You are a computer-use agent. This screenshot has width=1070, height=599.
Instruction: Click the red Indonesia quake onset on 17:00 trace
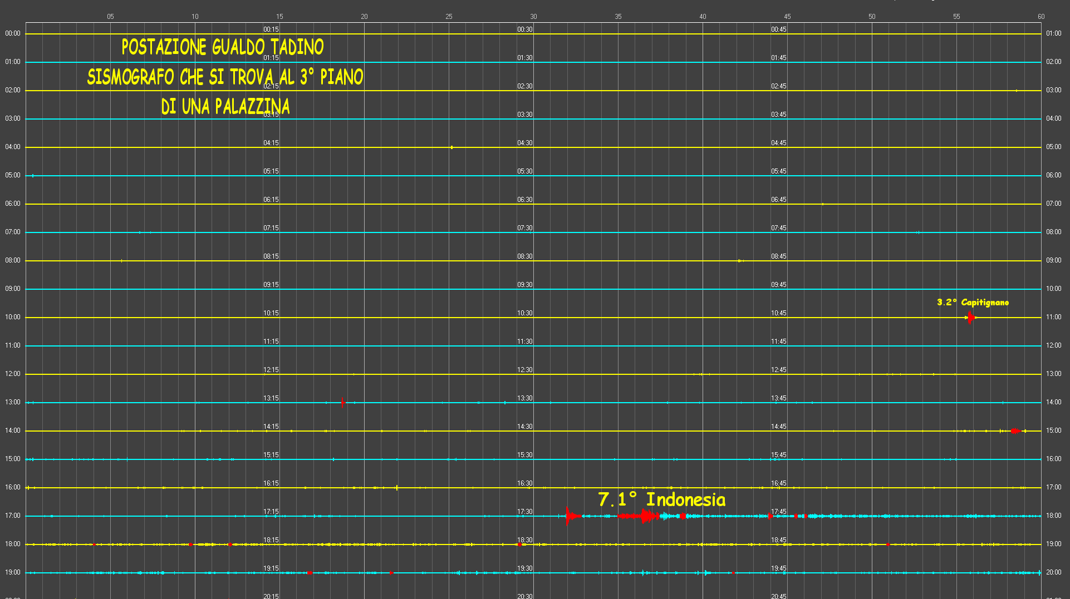(x=572, y=516)
